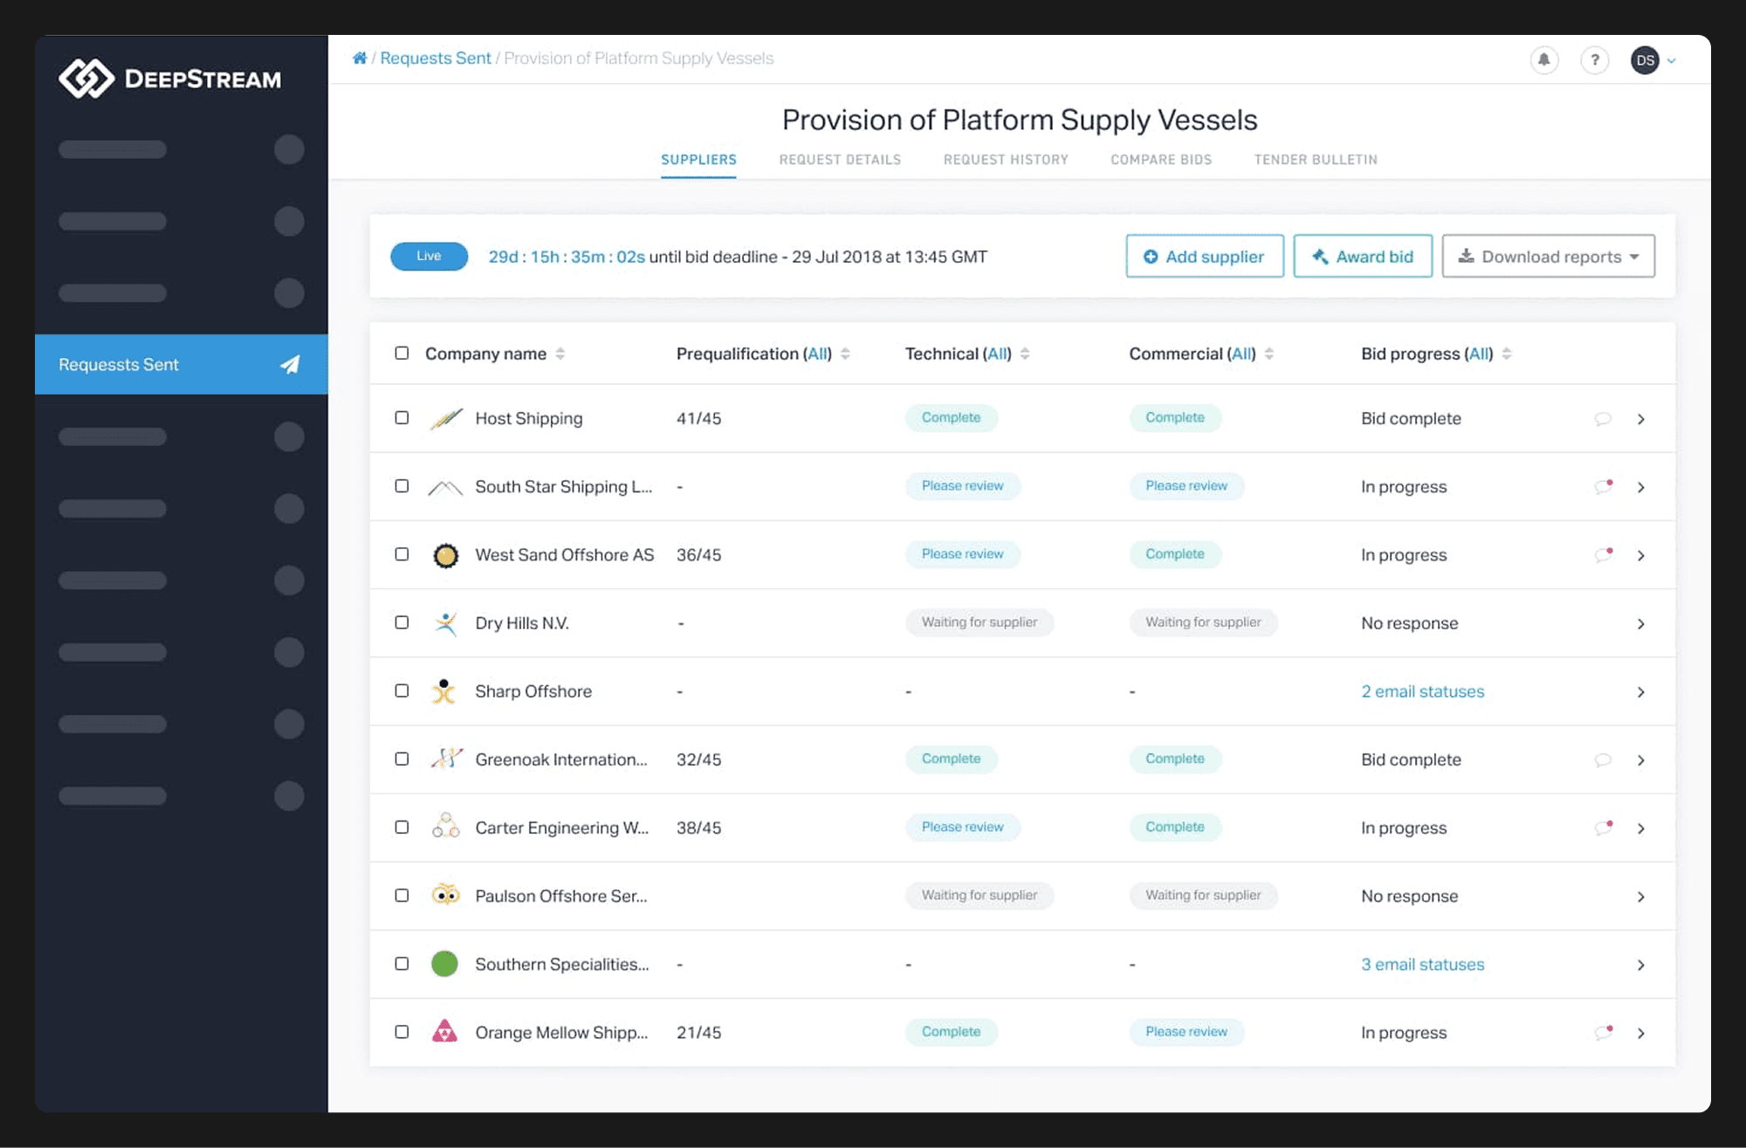Image resolution: width=1746 pixels, height=1148 pixels.
Task: Switch to the Tender Bulletin tab
Action: tap(1316, 160)
